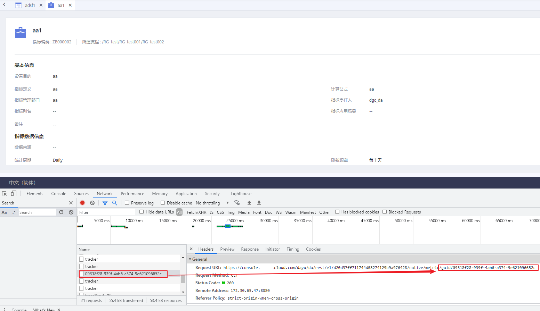Open network conditions wifi icon
Viewport: 540px width, 311px height.
[237, 203]
